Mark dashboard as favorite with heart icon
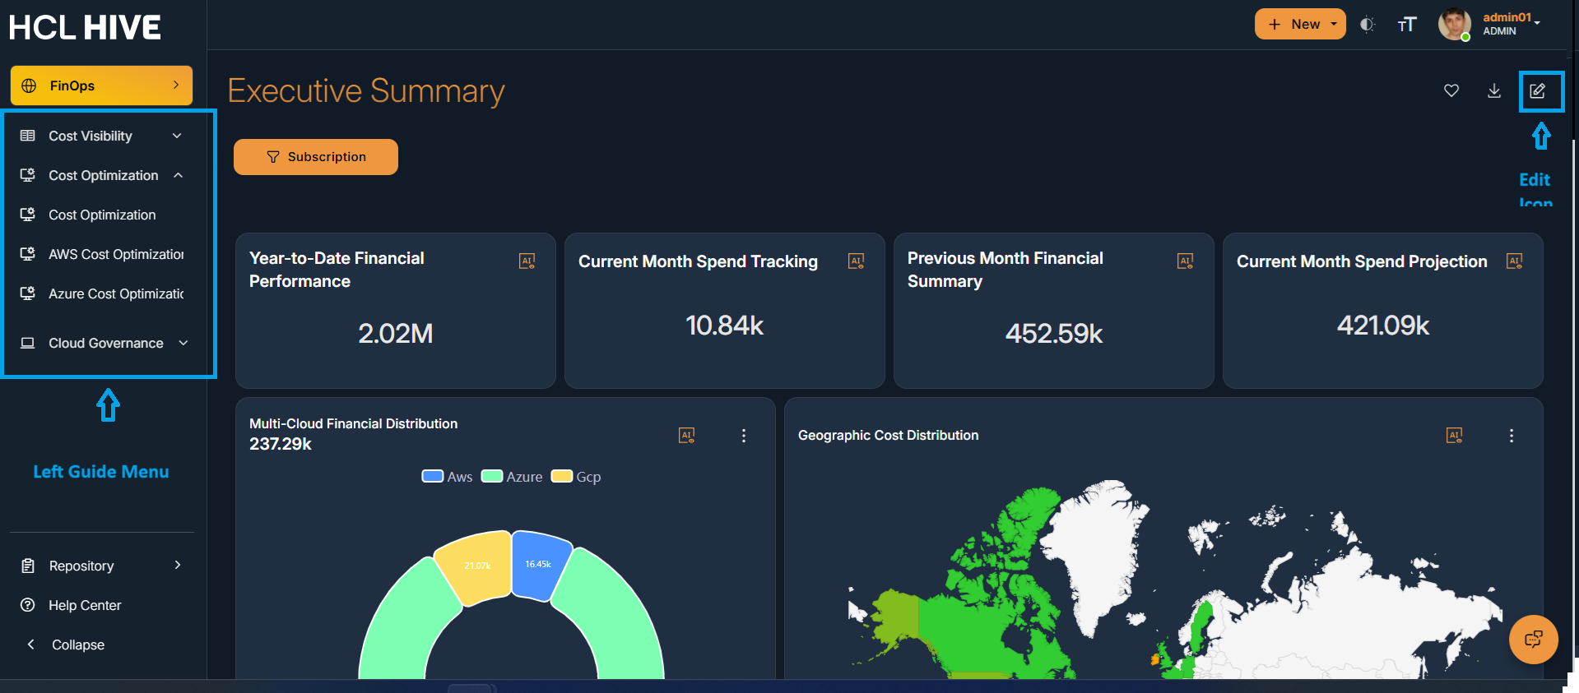This screenshot has width=1579, height=693. 1451,91
